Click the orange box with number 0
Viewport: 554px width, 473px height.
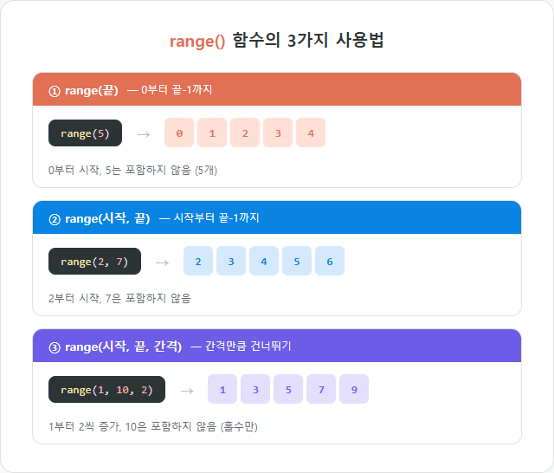click(179, 133)
